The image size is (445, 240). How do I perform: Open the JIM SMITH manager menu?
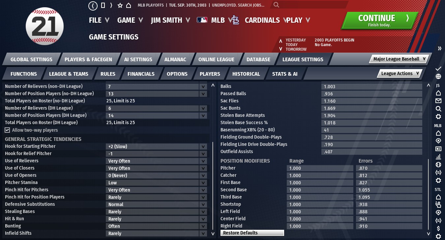(170, 20)
